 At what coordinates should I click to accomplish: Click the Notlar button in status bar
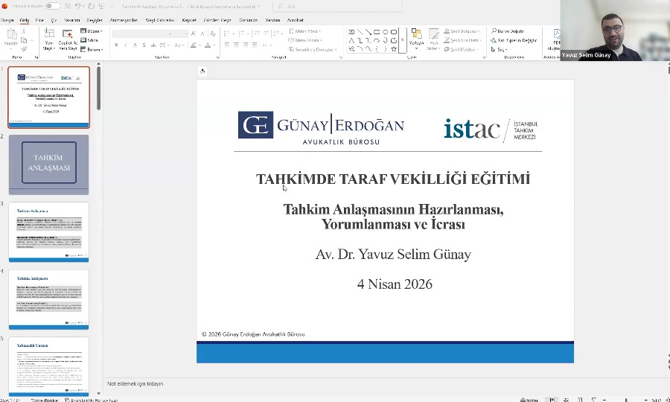[x=529, y=400]
